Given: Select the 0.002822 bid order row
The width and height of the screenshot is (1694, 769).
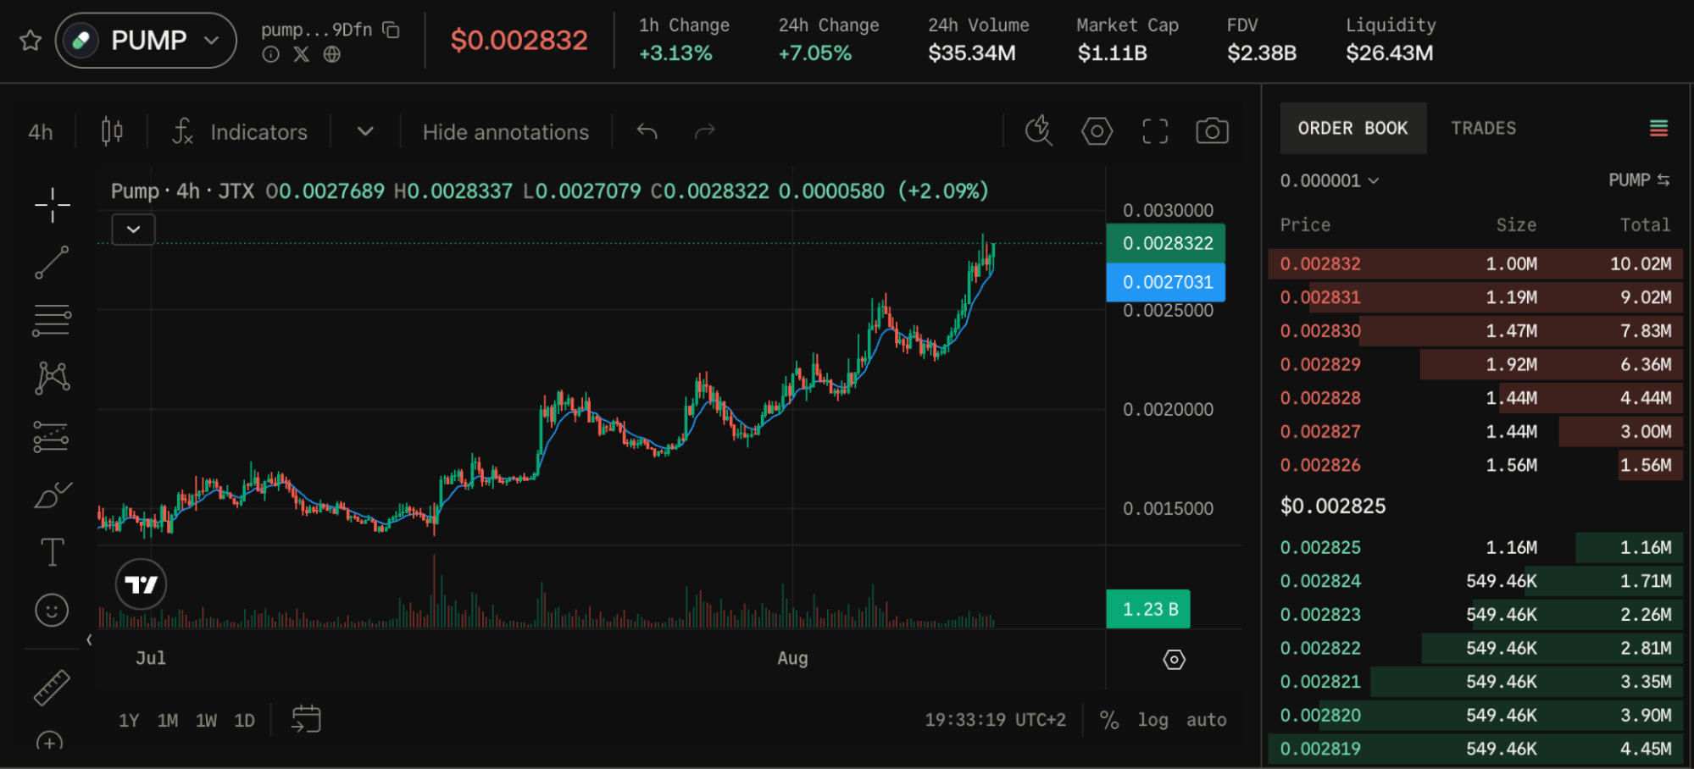Looking at the screenshot, I should point(1475,648).
